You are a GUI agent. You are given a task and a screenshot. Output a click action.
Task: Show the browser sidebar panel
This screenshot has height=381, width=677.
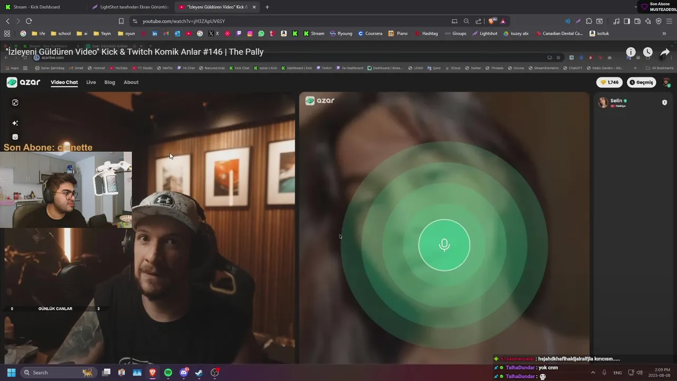(x=627, y=21)
